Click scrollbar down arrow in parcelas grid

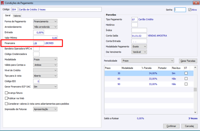pyautogui.click(x=195, y=112)
